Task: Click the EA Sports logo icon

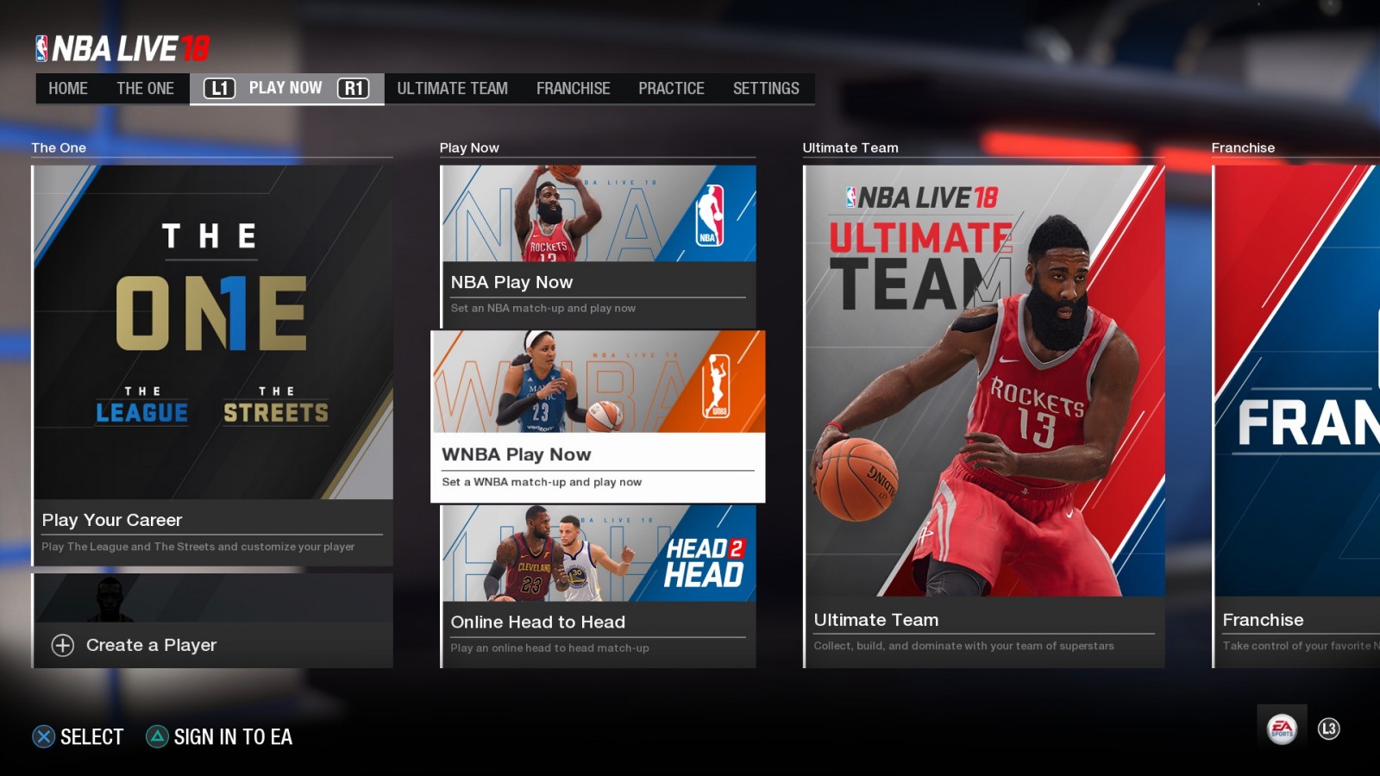Action: point(1282,729)
